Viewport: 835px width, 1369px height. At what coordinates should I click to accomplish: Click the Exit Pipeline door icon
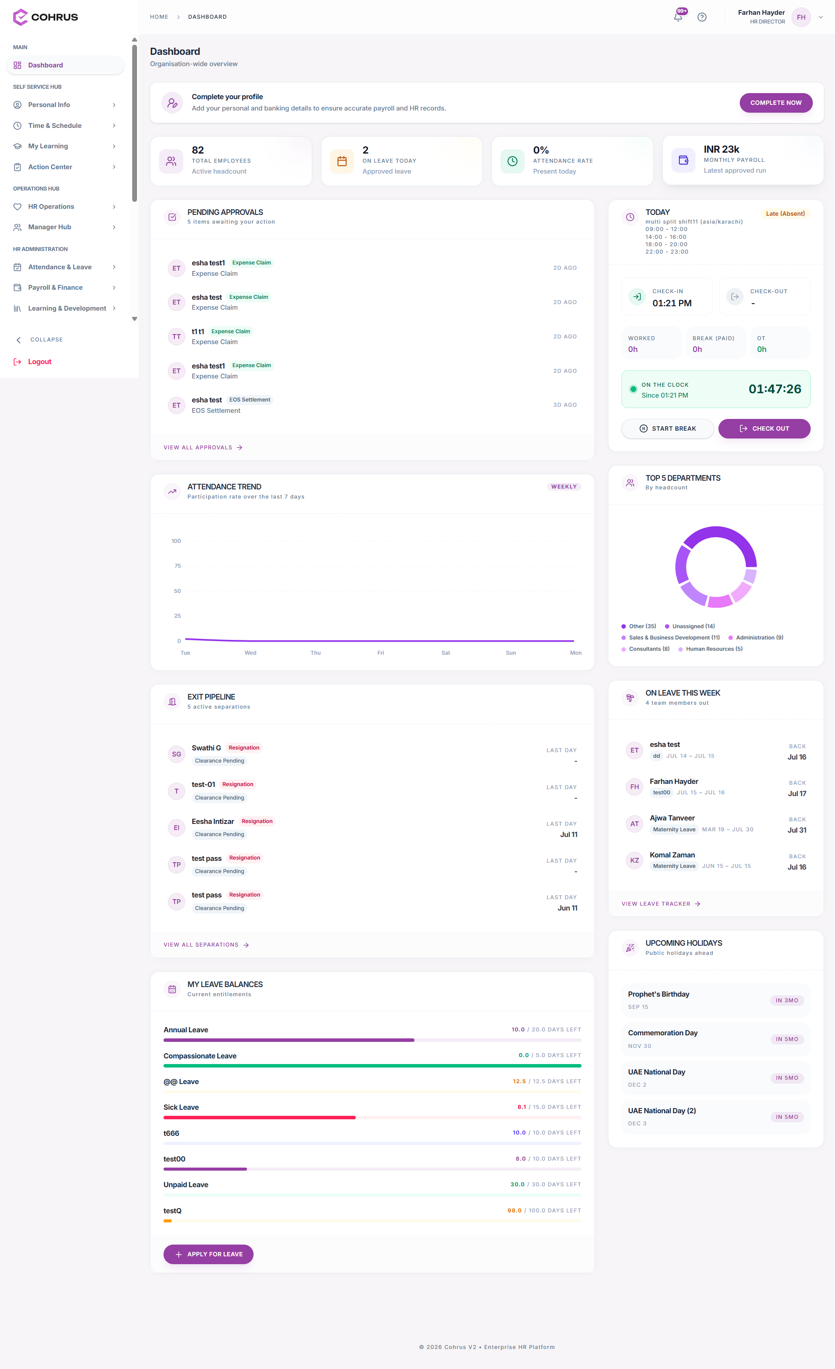coord(172,702)
